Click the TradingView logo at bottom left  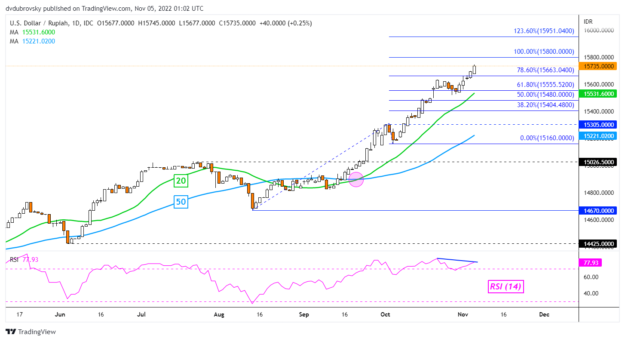31,332
